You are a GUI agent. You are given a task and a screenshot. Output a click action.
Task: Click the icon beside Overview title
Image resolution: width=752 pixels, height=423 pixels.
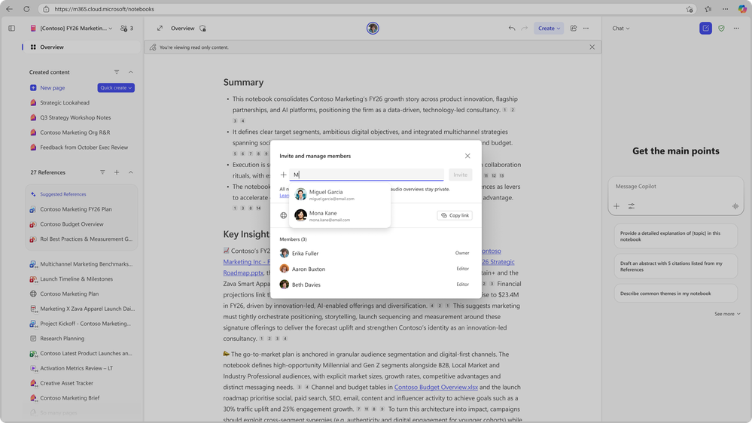coord(203,29)
